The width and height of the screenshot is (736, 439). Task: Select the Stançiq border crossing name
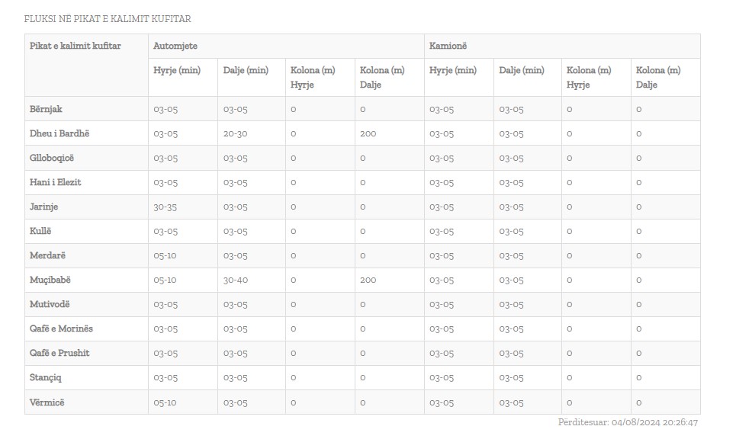tap(46, 377)
